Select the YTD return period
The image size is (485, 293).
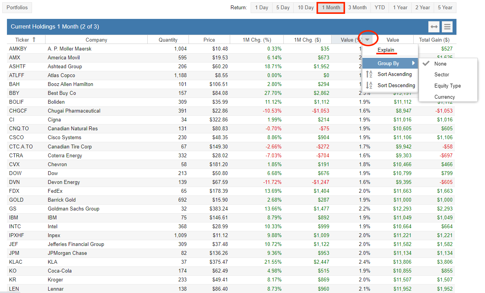pyautogui.click(x=380, y=8)
